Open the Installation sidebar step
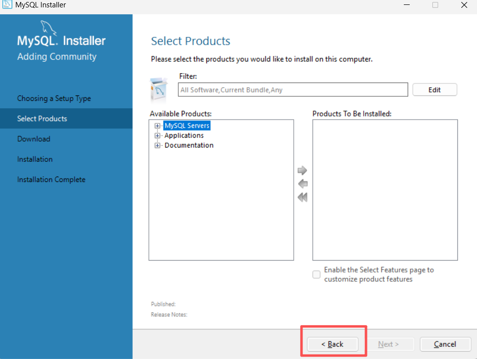Screen dimensions: 477x359 coord(35,159)
